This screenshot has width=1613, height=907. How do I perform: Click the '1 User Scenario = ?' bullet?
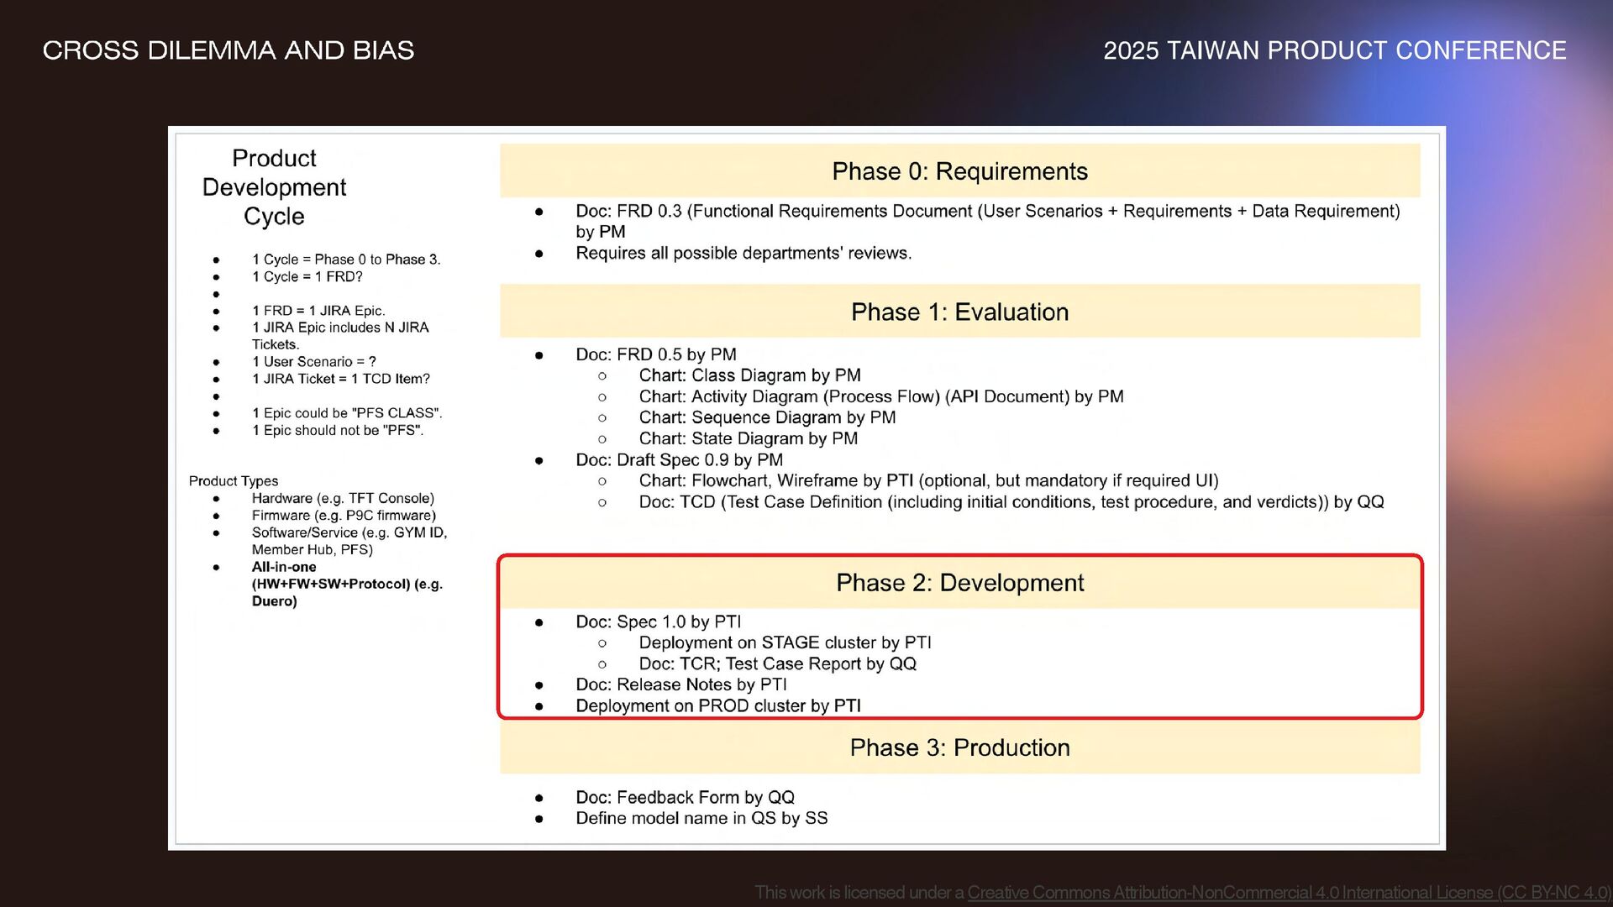coord(314,362)
